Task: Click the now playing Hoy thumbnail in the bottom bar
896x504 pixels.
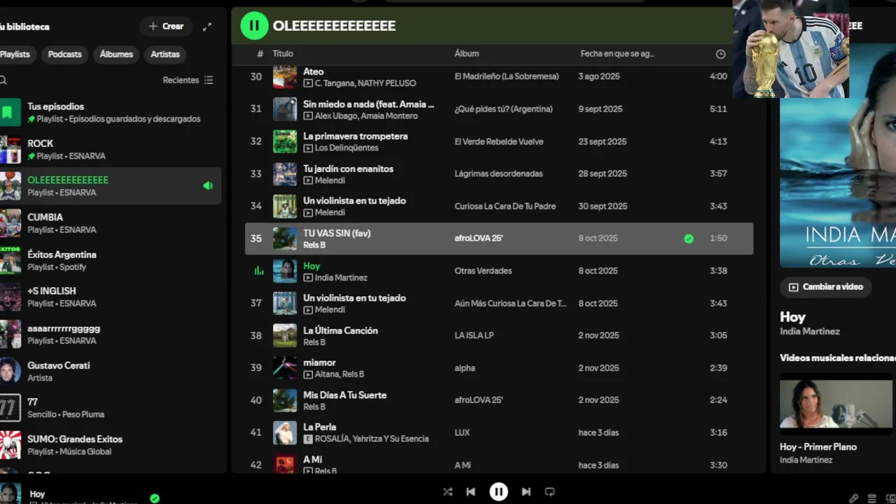Action: click(x=10, y=493)
